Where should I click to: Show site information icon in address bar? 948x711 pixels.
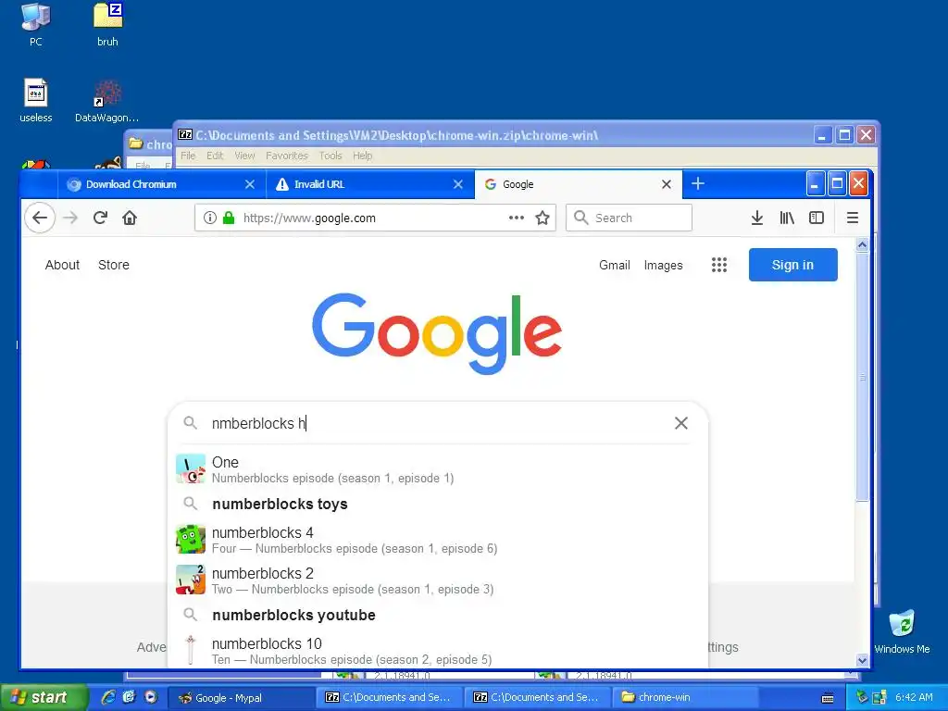[210, 218]
